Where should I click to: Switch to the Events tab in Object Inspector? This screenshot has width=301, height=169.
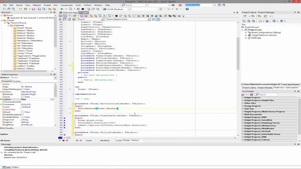[x=17, y=81]
